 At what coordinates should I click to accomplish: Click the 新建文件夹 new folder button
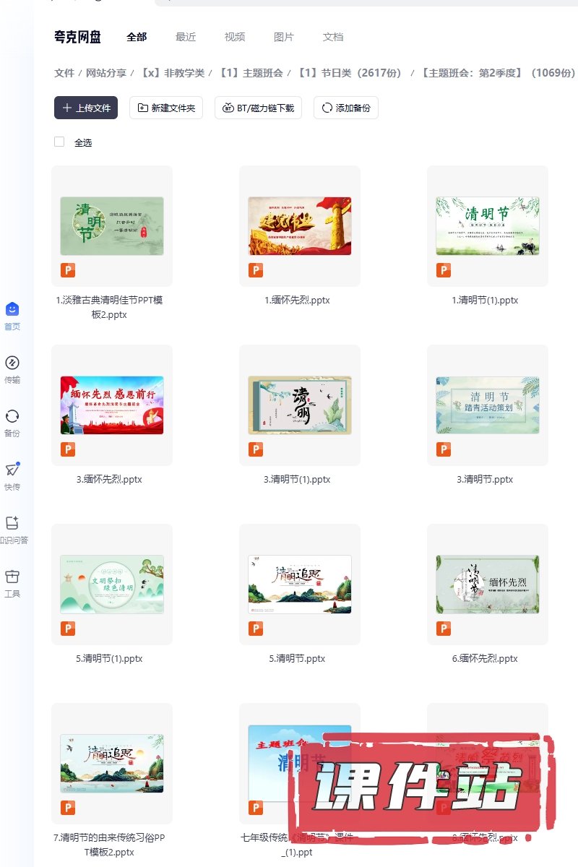[x=166, y=108]
